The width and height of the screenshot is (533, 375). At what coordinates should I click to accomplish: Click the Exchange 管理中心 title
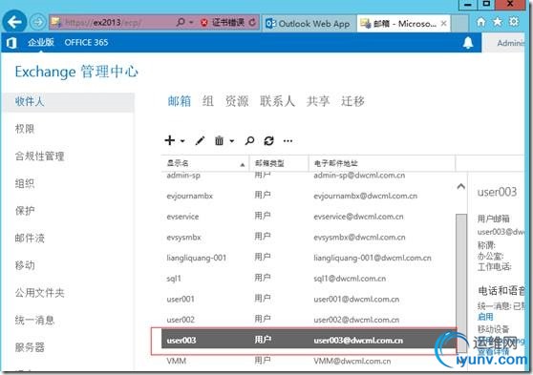pyautogui.click(x=76, y=72)
